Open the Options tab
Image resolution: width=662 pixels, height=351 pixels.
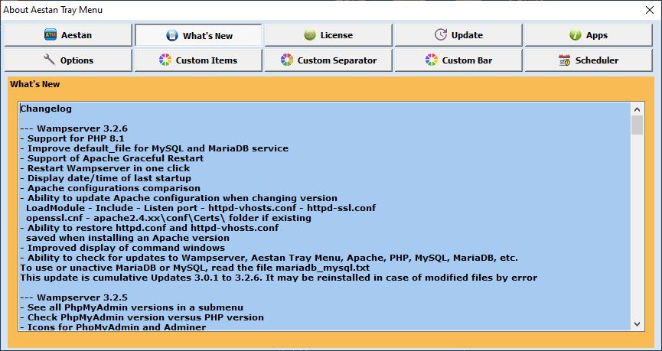pyautogui.click(x=68, y=60)
